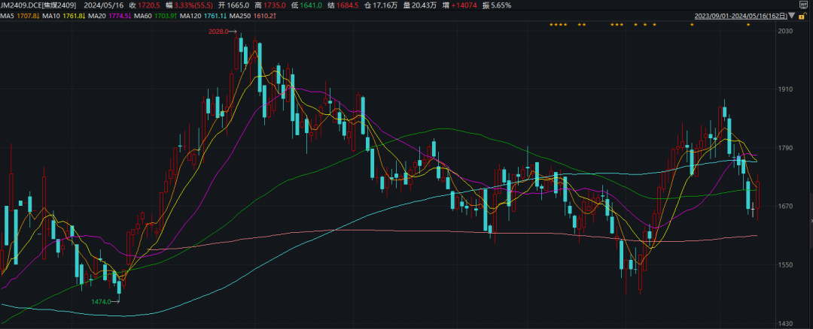Click the amplitude value 5.65%
This screenshot has width=813, height=329.
(502, 6)
